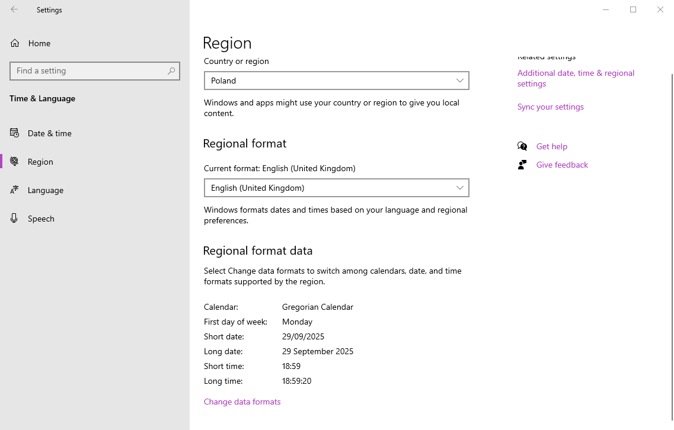Click the back arrow in Settings header

tap(14, 9)
